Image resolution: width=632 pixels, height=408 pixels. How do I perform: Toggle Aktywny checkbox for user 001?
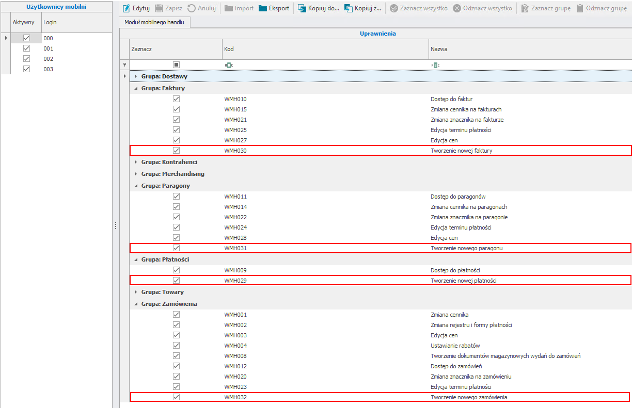tap(27, 48)
